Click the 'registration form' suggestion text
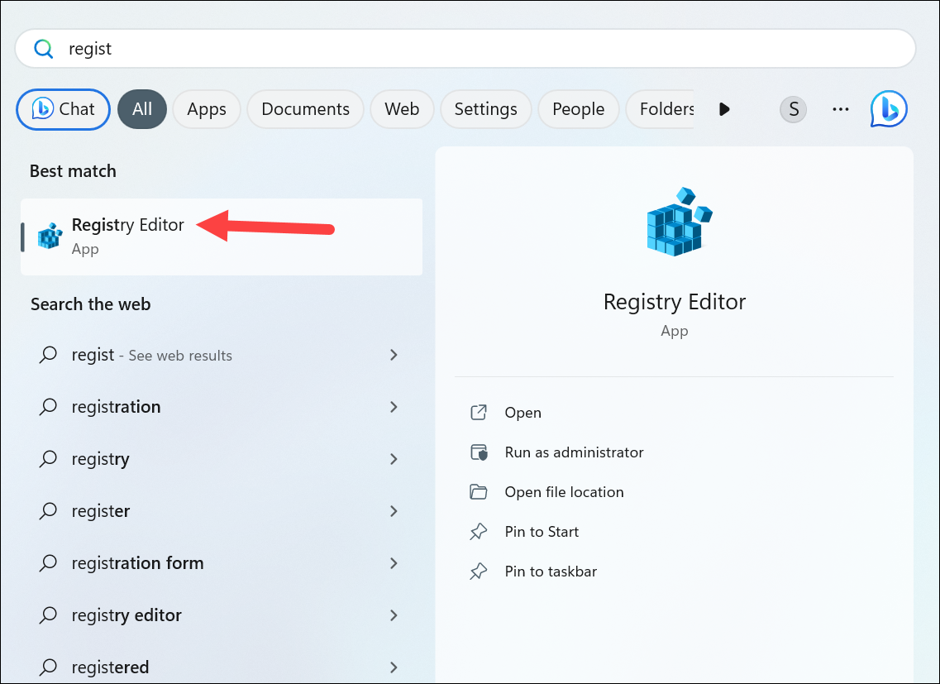The image size is (940, 684). (x=137, y=562)
